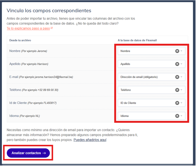This screenshot has height=166, width=196.
Task: Select the Idioma combo box field
Action: (x=151, y=116)
